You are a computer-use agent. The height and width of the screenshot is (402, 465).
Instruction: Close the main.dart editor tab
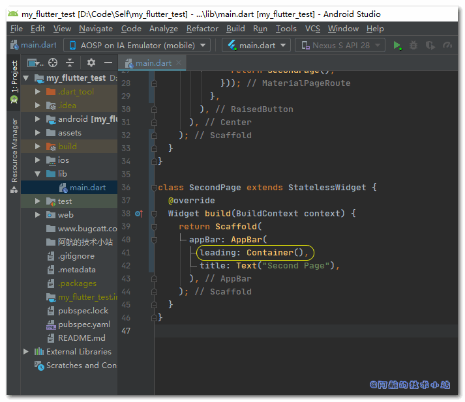[179, 63]
